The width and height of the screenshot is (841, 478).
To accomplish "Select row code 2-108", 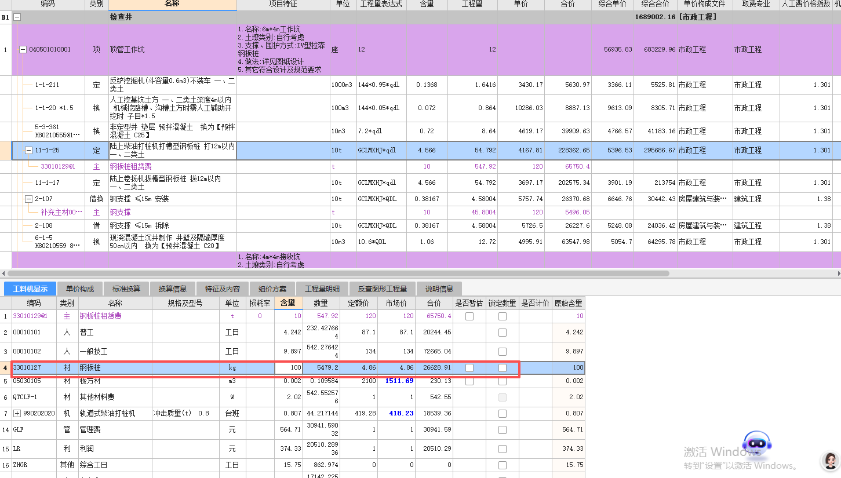I will (43, 226).
